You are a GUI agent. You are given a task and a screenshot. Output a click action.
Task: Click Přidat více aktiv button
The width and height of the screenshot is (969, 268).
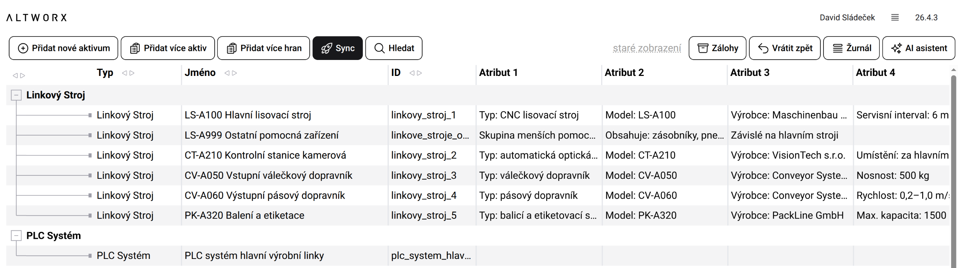168,48
